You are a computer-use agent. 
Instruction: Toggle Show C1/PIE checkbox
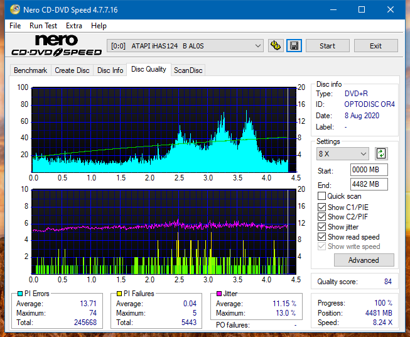point(321,207)
